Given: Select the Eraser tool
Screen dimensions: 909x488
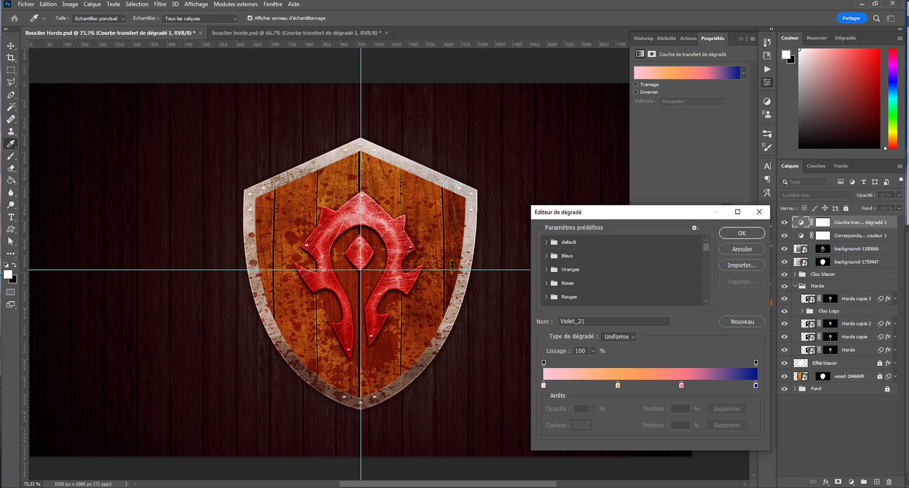Looking at the screenshot, I should click(x=11, y=169).
